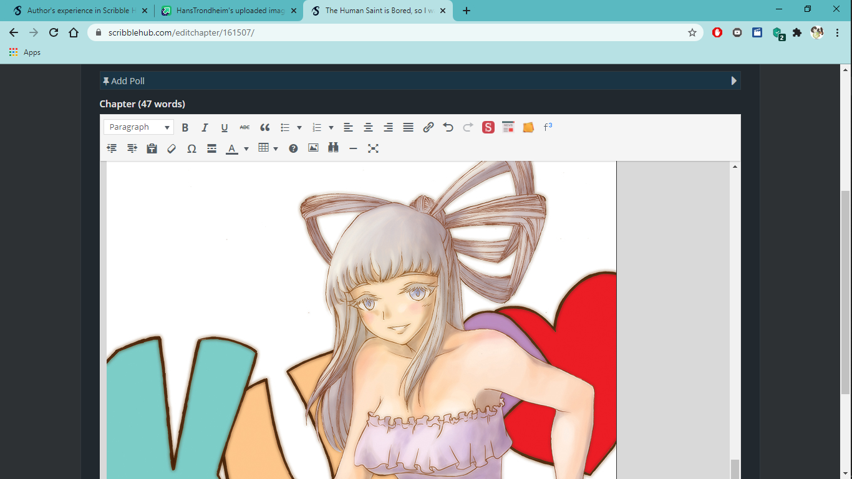The width and height of the screenshot is (852, 479).
Task: Toggle underline text formatting
Action: click(x=225, y=127)
